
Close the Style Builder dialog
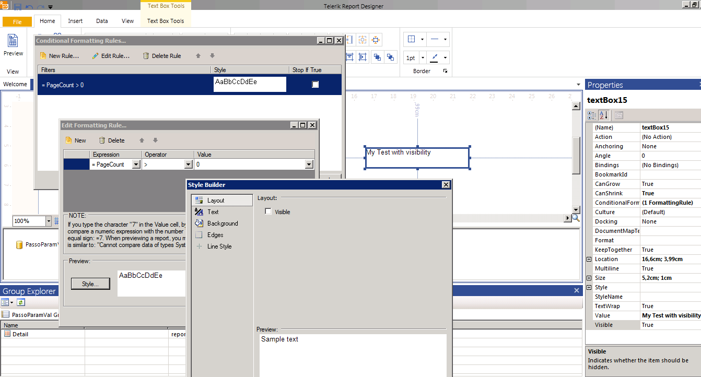point(446,185)
